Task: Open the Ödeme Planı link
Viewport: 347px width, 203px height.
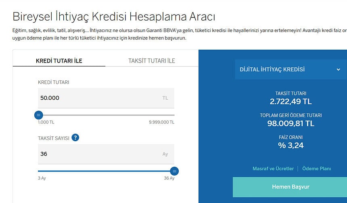Action: (x=316, y=169)
